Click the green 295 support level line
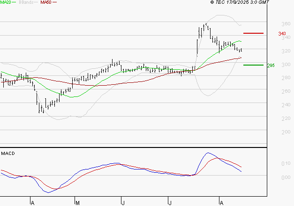The width and height of the screenshot is (294, 206). [253, 65]
